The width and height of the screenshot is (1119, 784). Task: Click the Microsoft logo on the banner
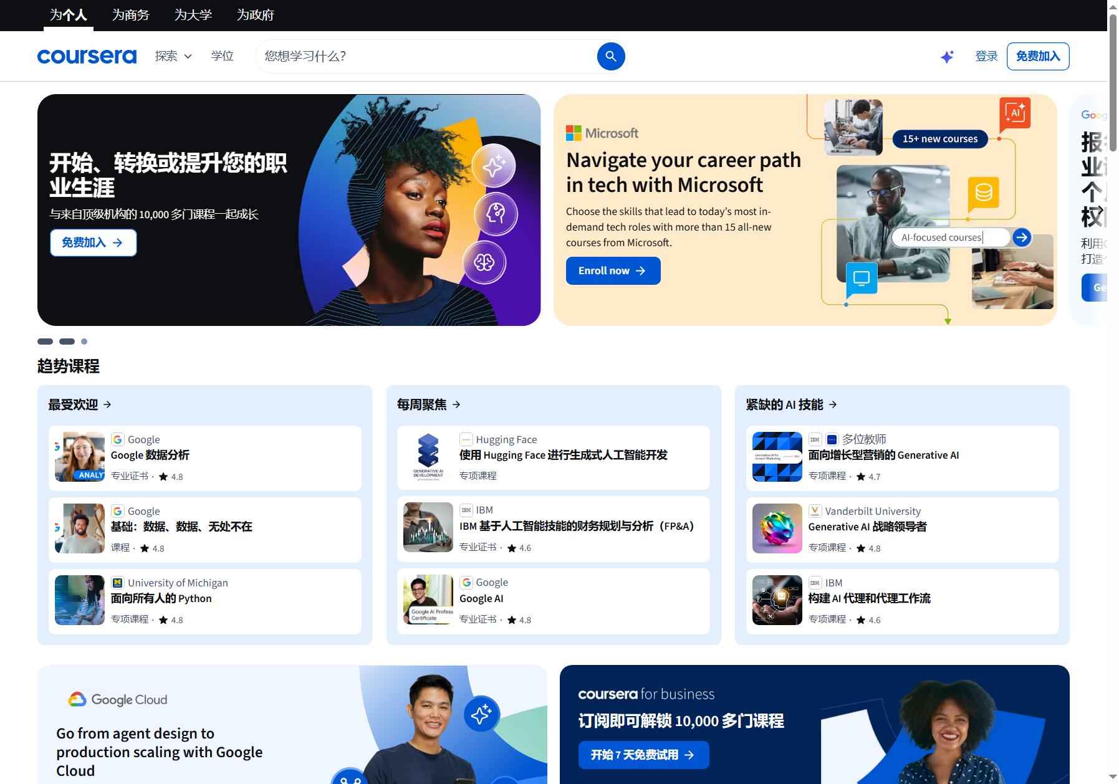point(602,133)
